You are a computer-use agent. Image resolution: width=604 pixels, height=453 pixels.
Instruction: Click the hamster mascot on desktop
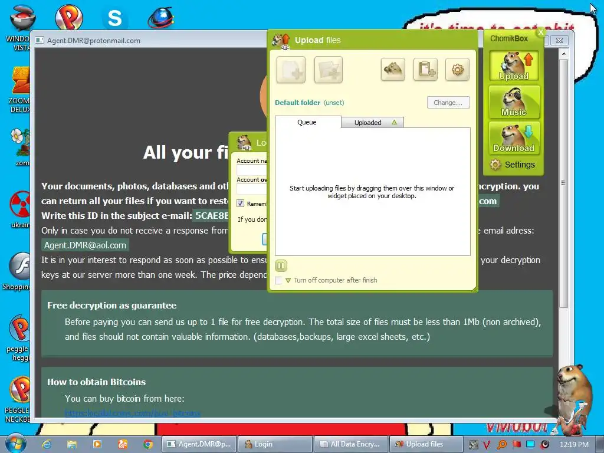[x=574, y=399]
